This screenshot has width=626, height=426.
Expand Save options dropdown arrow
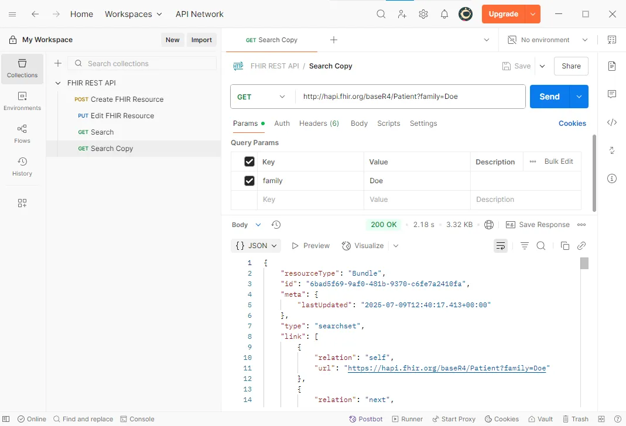[x=542, y=66]
